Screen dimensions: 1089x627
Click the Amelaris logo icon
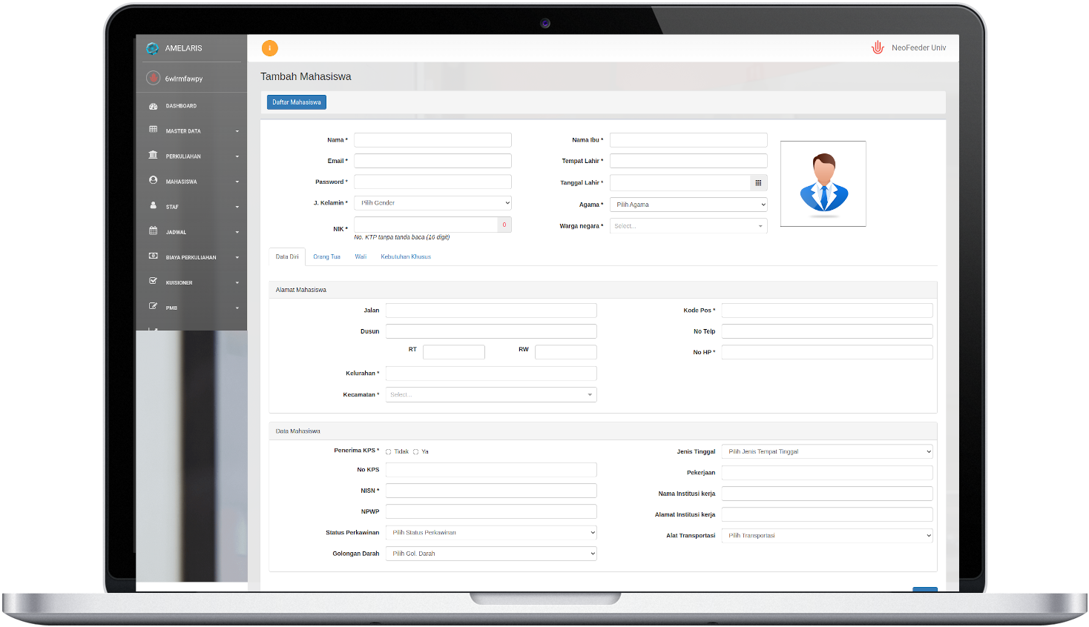[153, 48]
